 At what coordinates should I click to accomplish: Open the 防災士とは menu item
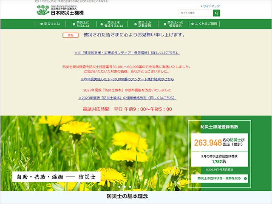[50, 24]
